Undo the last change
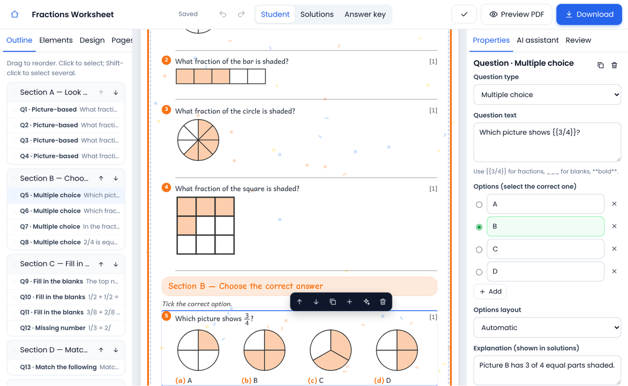This screenshot has width=628, height=386. (x=222, y=14)
